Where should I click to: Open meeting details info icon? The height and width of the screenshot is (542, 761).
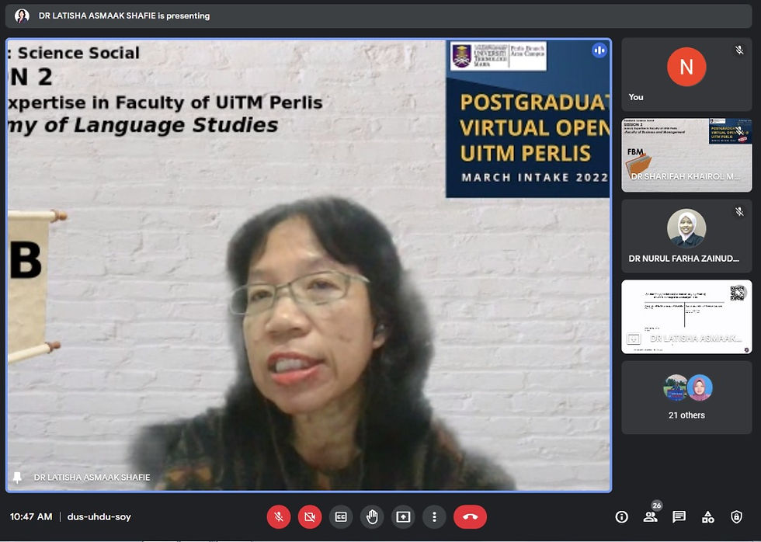pos(622,517)
